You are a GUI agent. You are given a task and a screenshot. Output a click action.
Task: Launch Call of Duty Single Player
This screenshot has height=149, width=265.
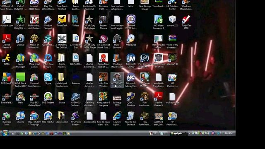pos(89,41)
